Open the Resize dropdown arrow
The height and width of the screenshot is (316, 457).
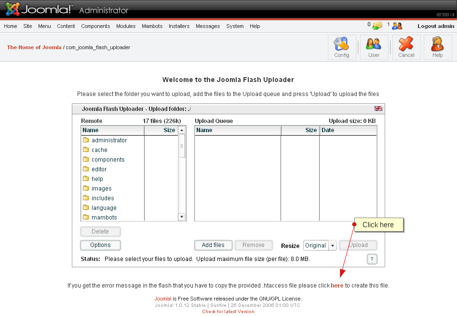[x=333, y=246]
